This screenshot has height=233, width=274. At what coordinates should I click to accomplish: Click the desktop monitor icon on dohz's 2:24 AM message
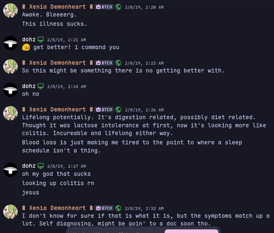(41, 86)
